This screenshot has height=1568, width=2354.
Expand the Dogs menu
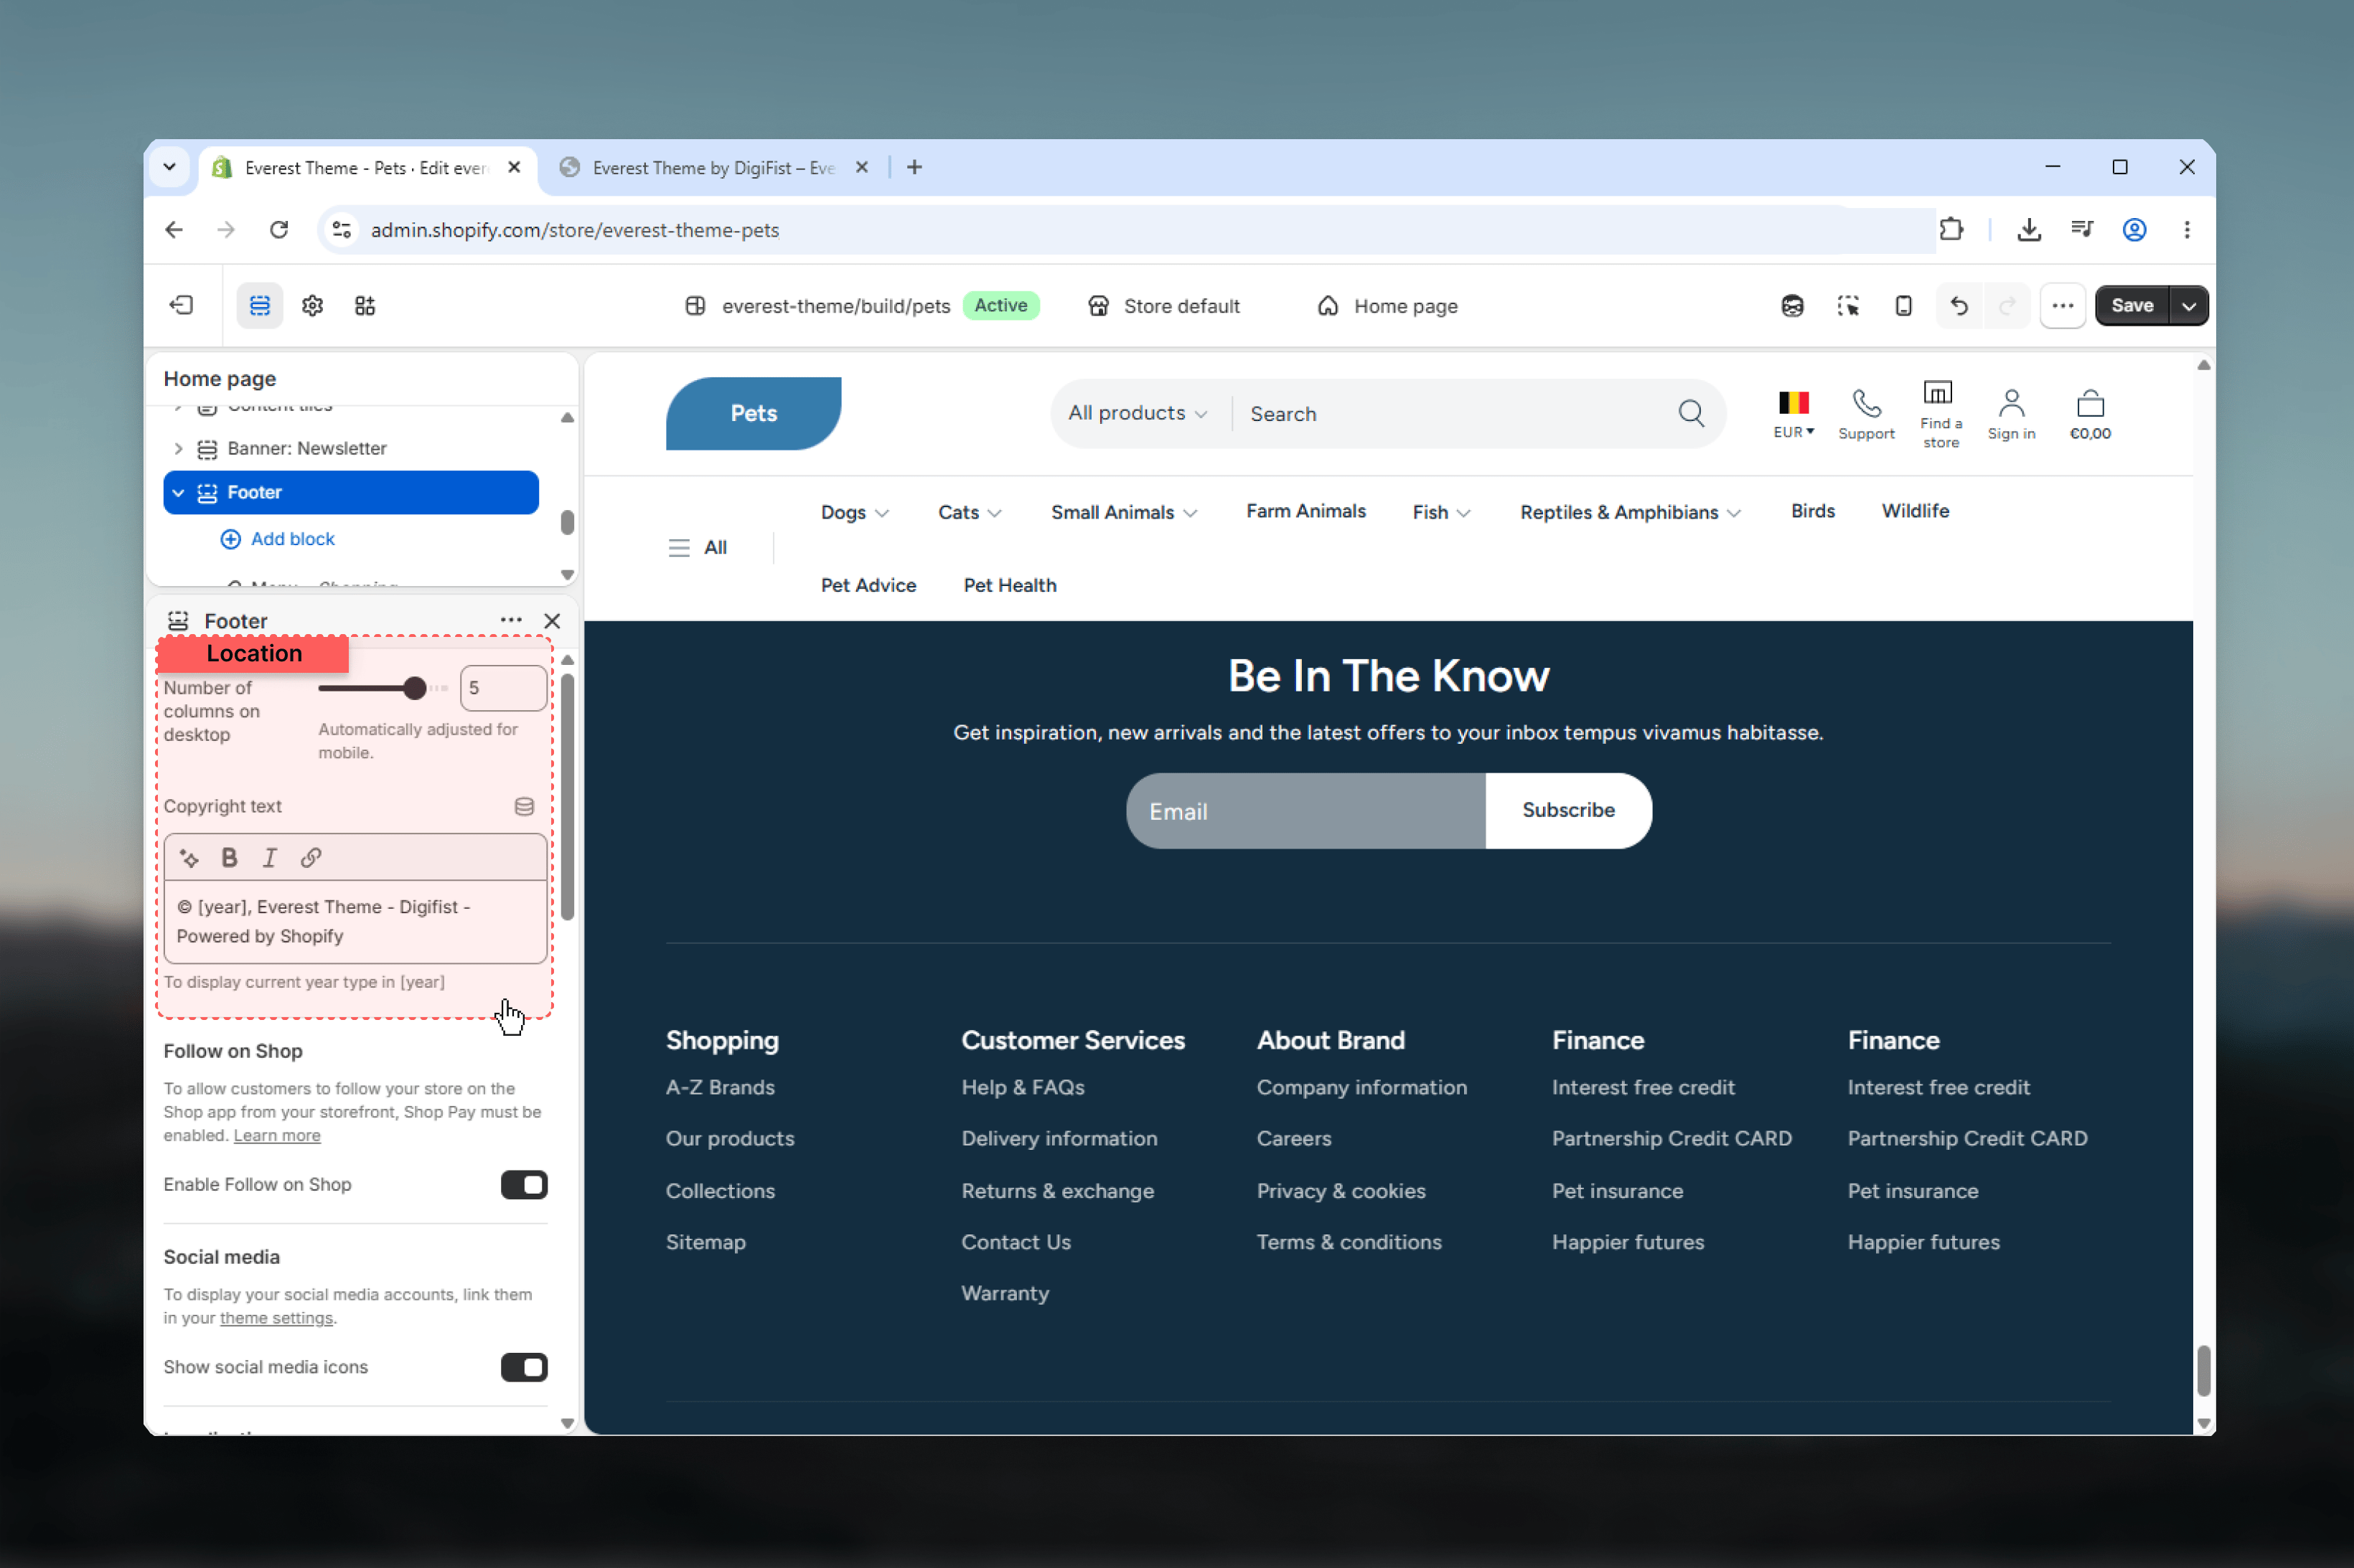click(855, 512)
